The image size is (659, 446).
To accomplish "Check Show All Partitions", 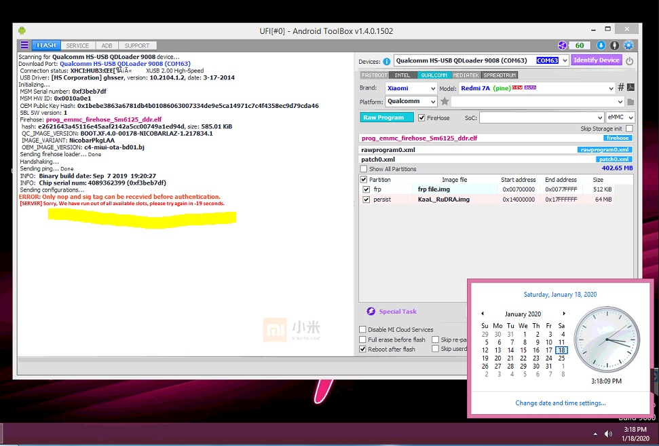I will pyautogui.click(x=364, y=169).
